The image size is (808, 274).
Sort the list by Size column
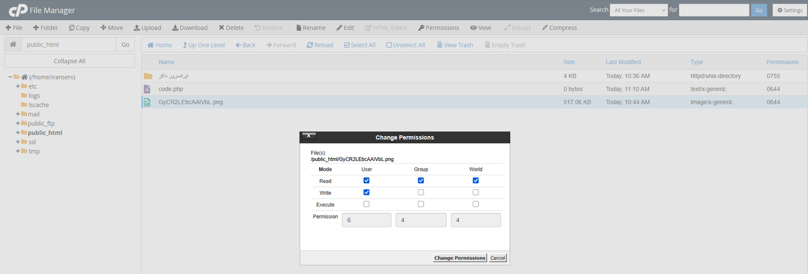[568, 62]
